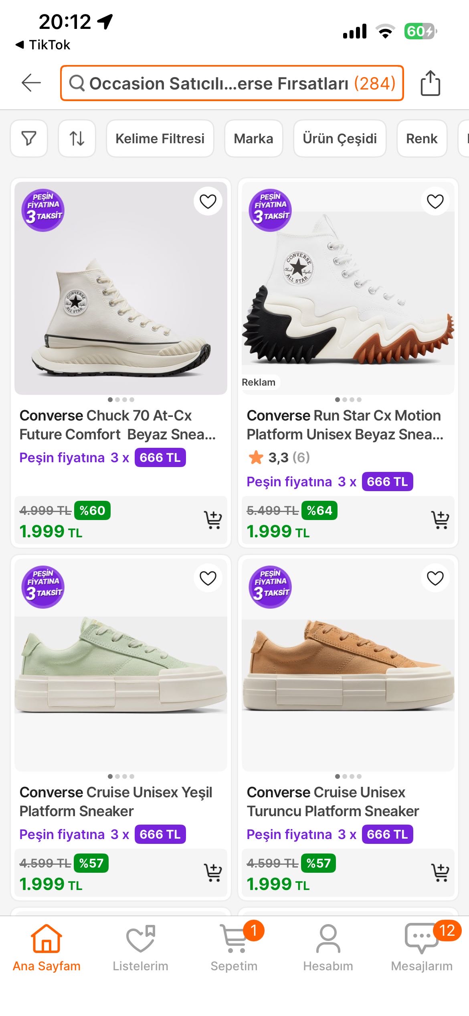This screenshot has height=1016, width=469.
Task: Add Chuck 70 At-Cx sneaker to cart
Action: coord(213,520)
